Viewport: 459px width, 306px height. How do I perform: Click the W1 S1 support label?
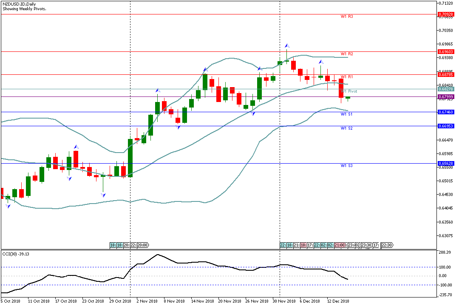(347, 114)
